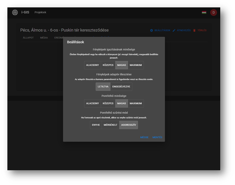Switch to the Állapot tab
Viewport: 235px width, 185px height.
tap(28, 38)
